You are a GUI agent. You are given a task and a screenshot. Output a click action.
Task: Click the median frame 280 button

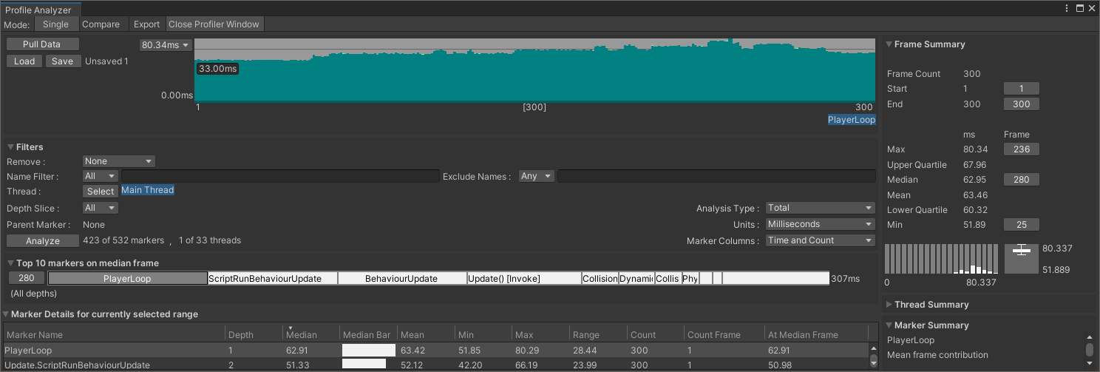27,279
